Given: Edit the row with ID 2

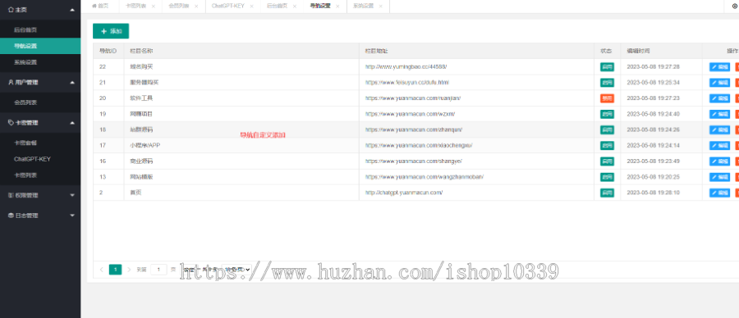Looking at the screenshot, I should (719, 193).
